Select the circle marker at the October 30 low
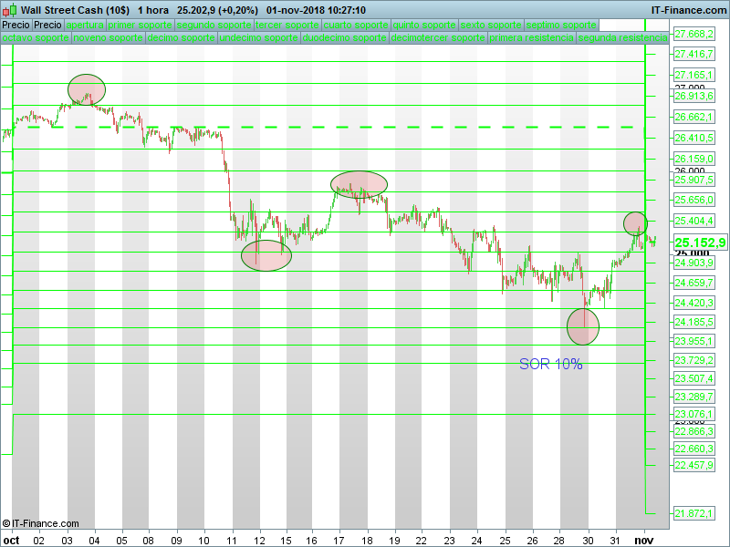The width and height of the screenshot is (730, 547). (x=583, y=325)
